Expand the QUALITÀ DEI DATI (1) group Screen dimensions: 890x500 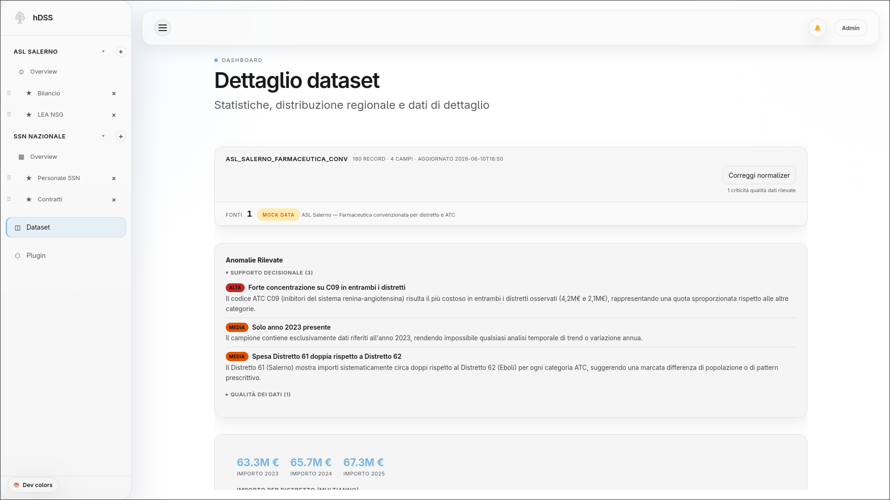pyautogui.click(x=258, y=394)
